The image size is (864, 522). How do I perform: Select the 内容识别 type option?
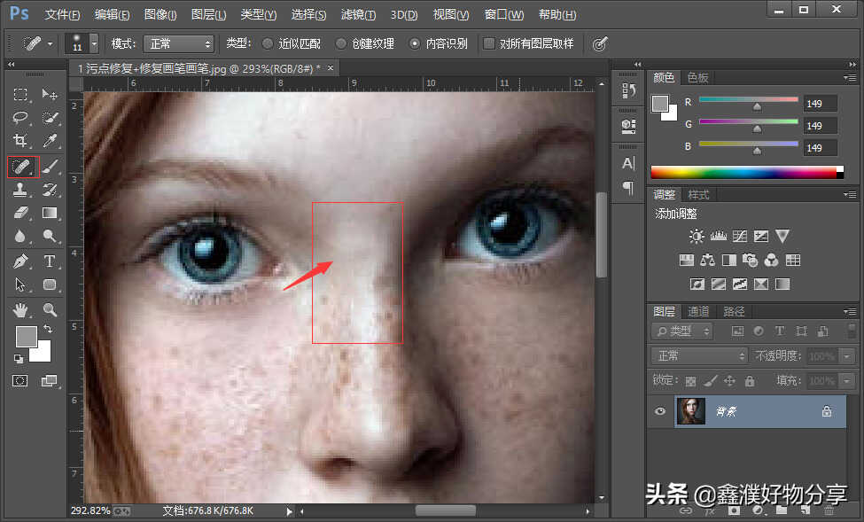point(415,43)
